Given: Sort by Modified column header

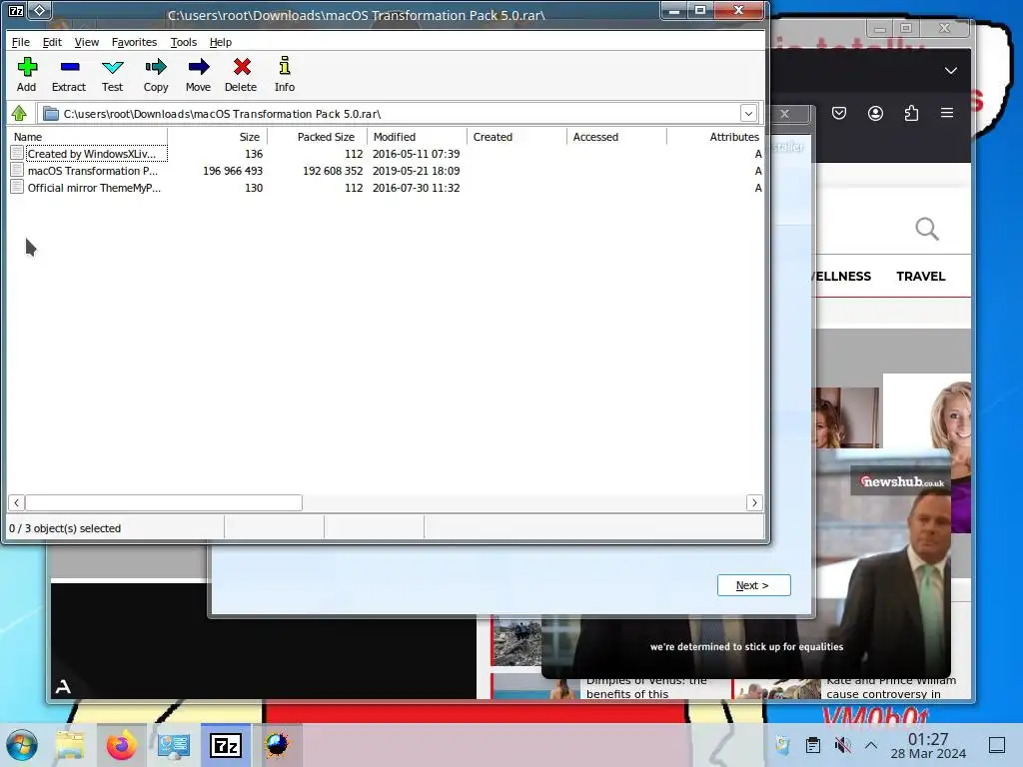Looking at the screenshot, I should [x=418, y=137].
